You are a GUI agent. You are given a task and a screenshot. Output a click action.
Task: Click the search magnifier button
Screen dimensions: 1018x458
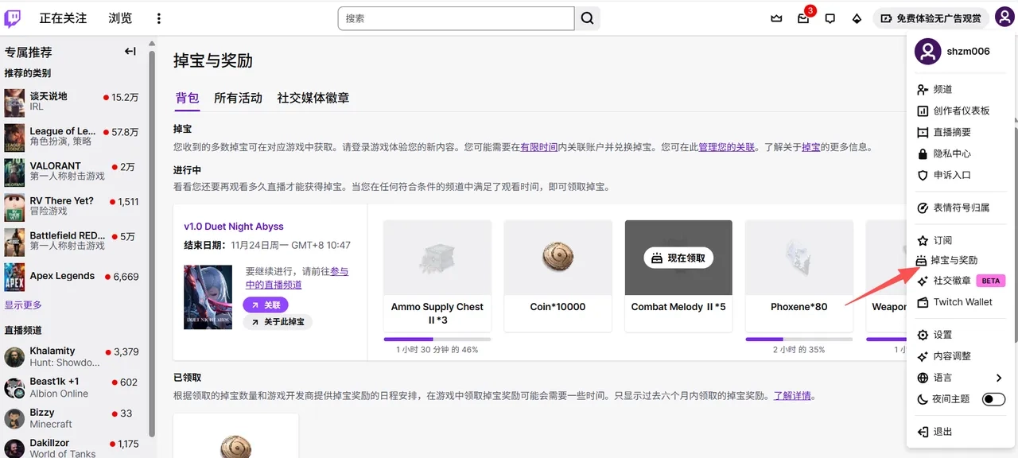(x=587, y=18)
